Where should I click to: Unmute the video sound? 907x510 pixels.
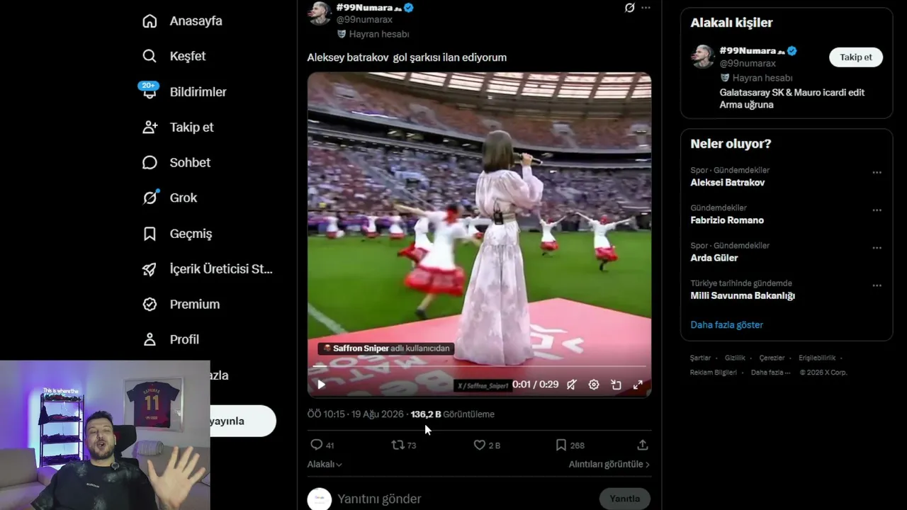(572, 385)
